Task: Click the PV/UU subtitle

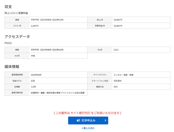Action: click(x=8, y=43)
